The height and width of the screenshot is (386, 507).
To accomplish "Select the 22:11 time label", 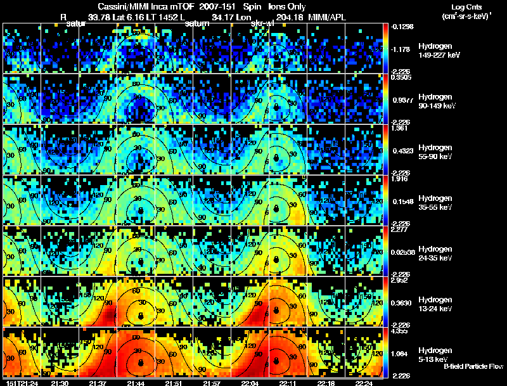I will [288, 383].
